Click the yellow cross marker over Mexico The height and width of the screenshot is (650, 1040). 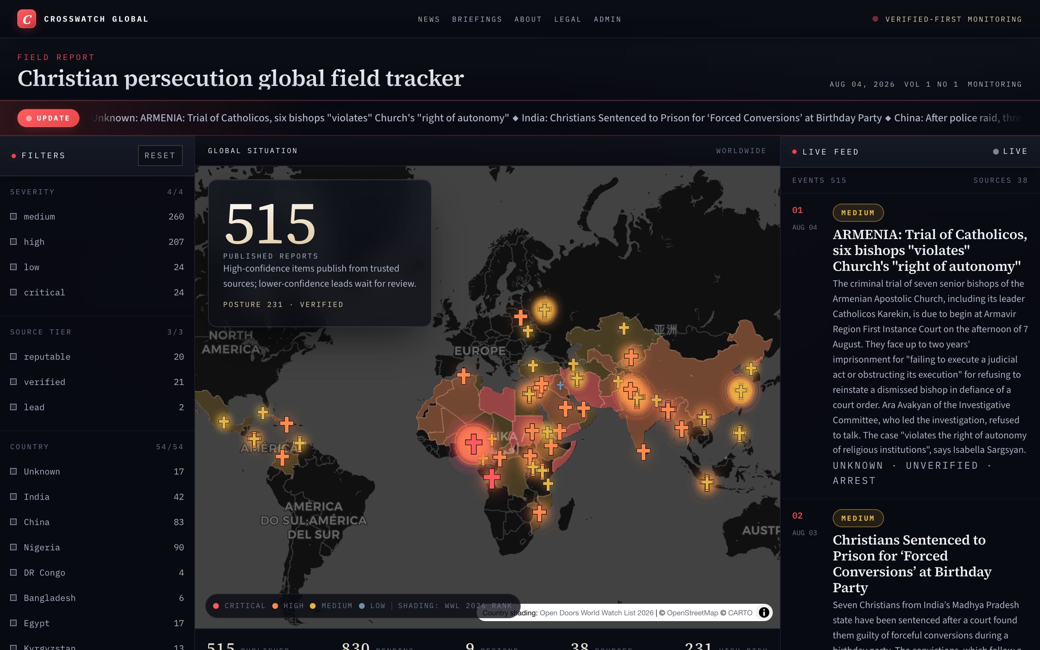pos(224,422)
